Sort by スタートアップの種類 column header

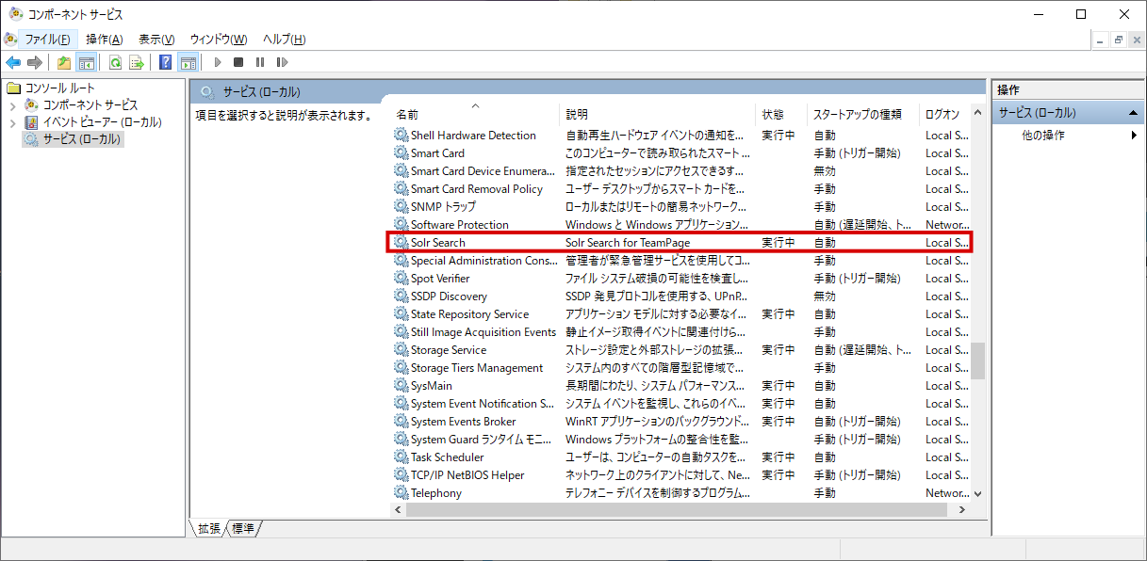click(x=858, y=114)
